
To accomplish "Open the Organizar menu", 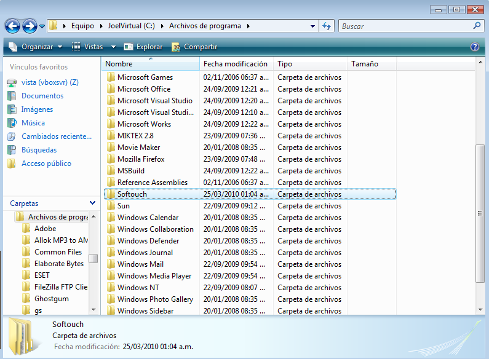I will pyautogui.click(x=36, y=47).
